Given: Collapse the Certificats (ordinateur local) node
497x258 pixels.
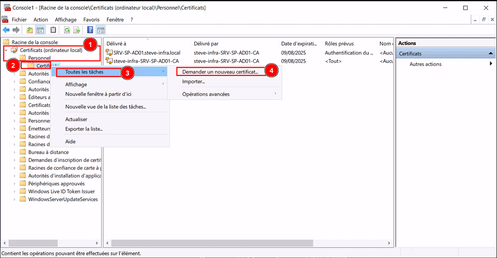Looking at the screenshot, I should pos(6,50).
